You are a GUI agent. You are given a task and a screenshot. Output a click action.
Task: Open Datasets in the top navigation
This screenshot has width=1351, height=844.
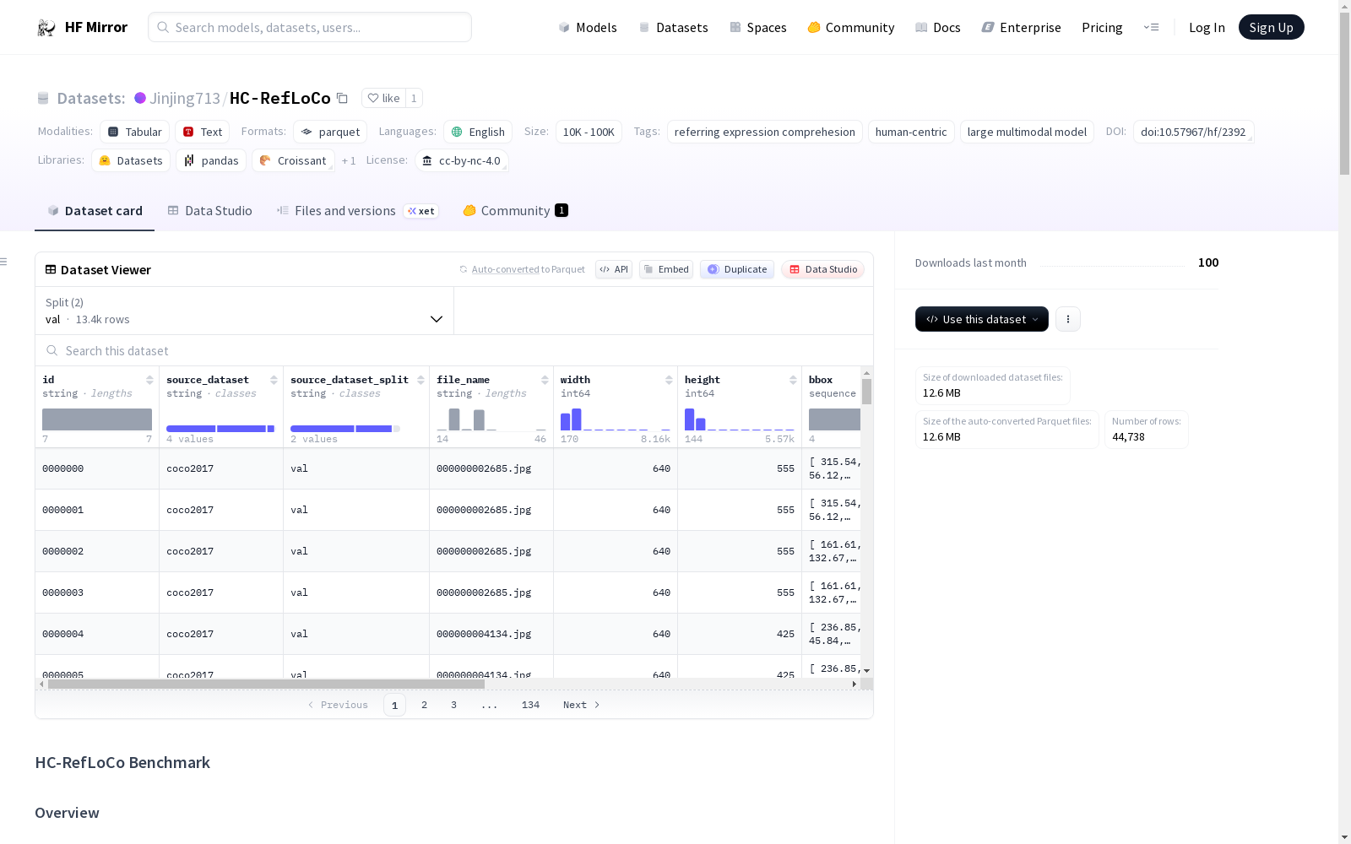(673, 28)
